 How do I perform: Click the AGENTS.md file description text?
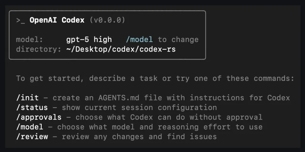click(x=171, y=98)
